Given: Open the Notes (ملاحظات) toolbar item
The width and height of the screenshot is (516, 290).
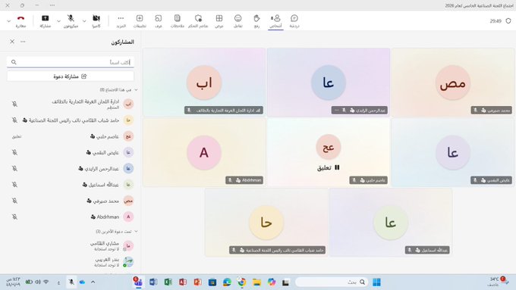Looking at the screenshot, I should click(178, 21).
